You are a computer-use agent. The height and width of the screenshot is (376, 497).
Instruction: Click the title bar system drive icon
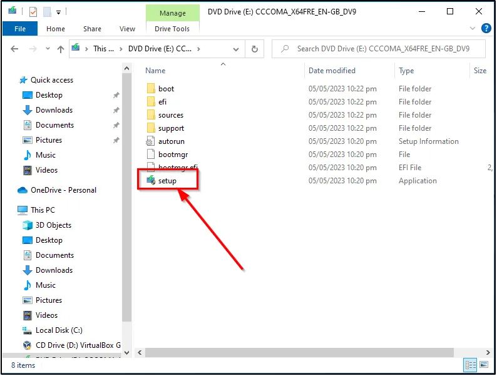(x=13, y=11)
